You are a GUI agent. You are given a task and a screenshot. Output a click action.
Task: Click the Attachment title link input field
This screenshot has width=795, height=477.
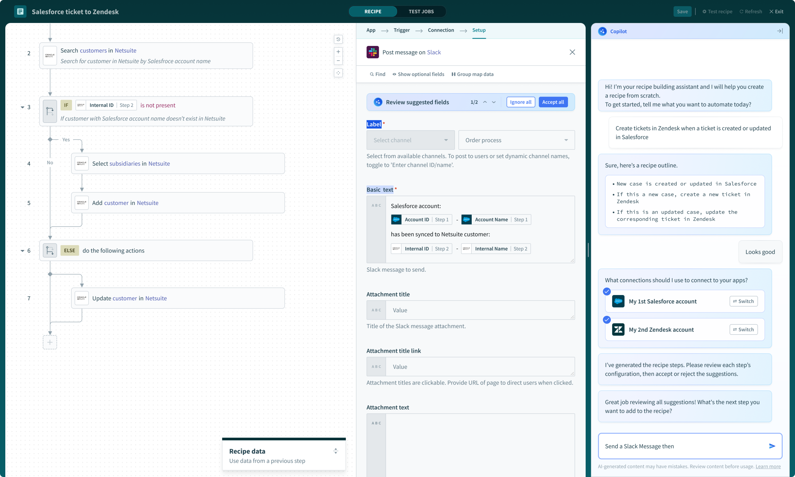tap(471, 367)
